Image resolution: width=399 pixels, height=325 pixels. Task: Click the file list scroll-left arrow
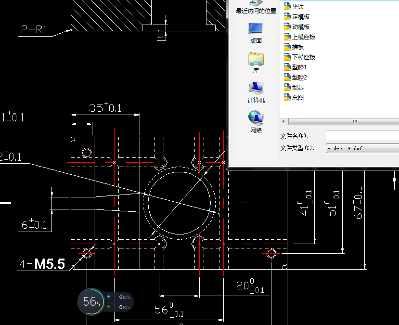click(x=283, y=121)
